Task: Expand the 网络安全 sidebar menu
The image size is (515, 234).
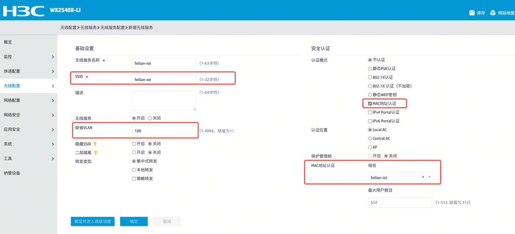Action: coord(29,115)
